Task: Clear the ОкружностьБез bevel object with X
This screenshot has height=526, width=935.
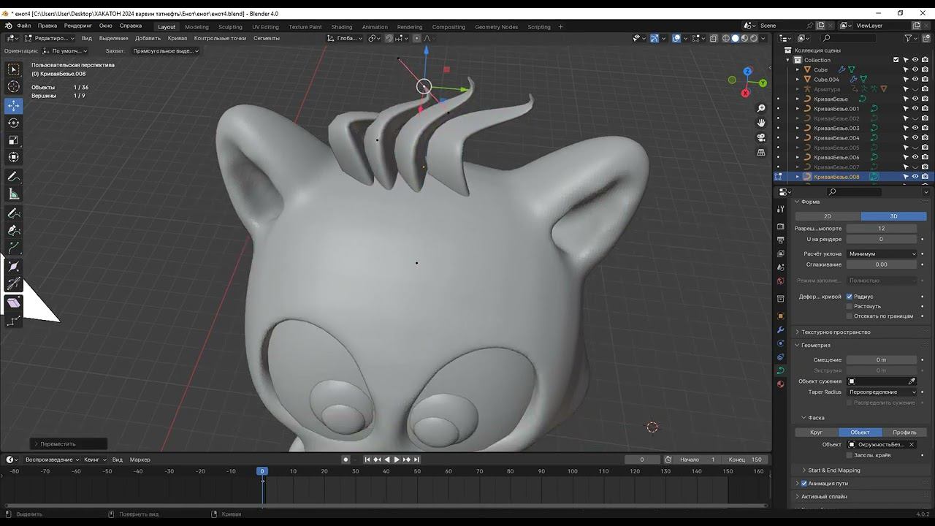Action: [x=912, y=444]
